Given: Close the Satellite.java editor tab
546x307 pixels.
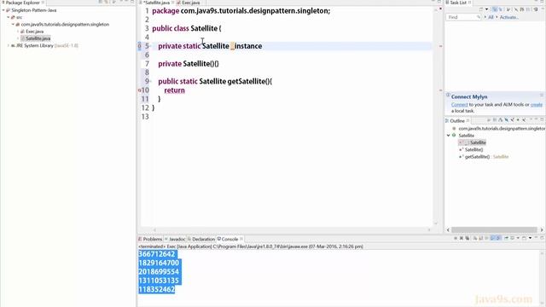Looking at the screenshot, I should pos(172,3).
